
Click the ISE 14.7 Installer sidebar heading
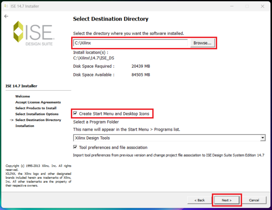(x=21, y=86)
